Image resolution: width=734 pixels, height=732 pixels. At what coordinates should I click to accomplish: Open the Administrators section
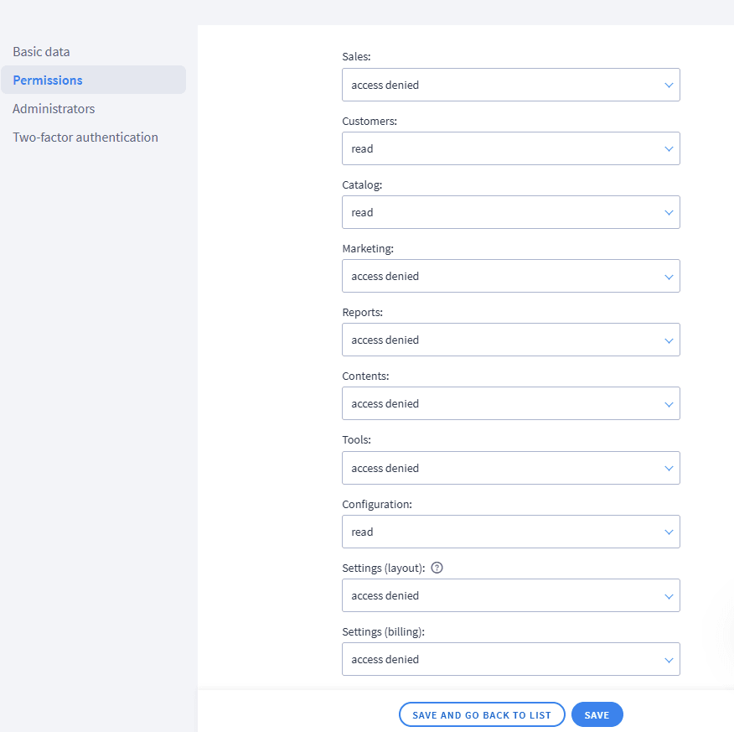(x=54, y=109)
